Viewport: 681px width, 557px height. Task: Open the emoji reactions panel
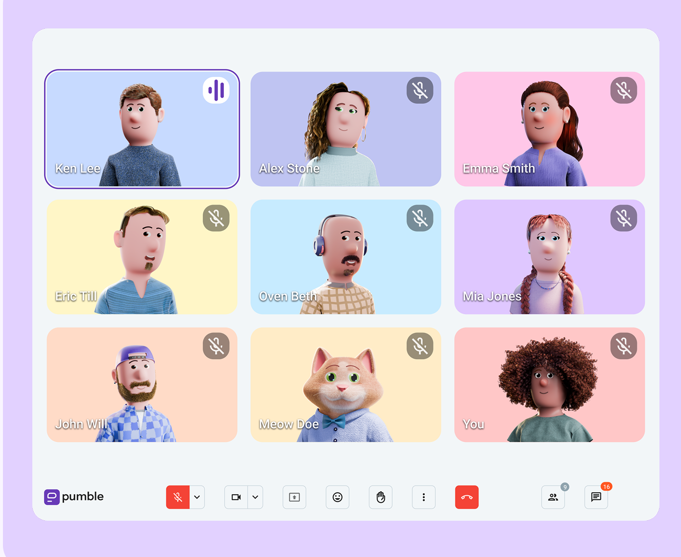coord(338,497)
